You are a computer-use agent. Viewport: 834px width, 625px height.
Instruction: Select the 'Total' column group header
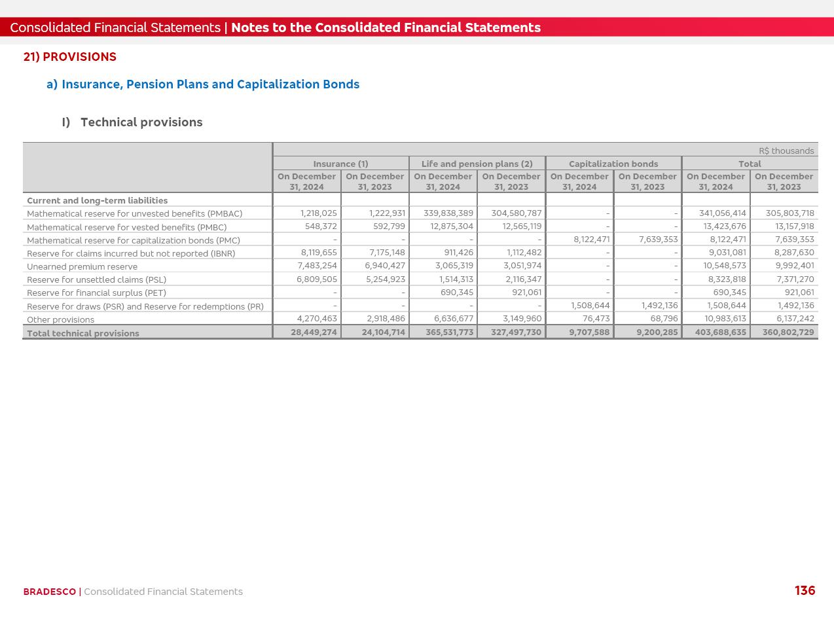tap(750, 164)
